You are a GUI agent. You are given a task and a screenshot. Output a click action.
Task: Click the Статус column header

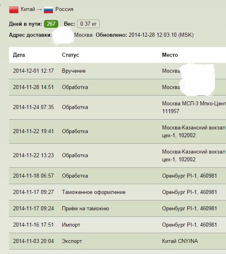point(70,55)
